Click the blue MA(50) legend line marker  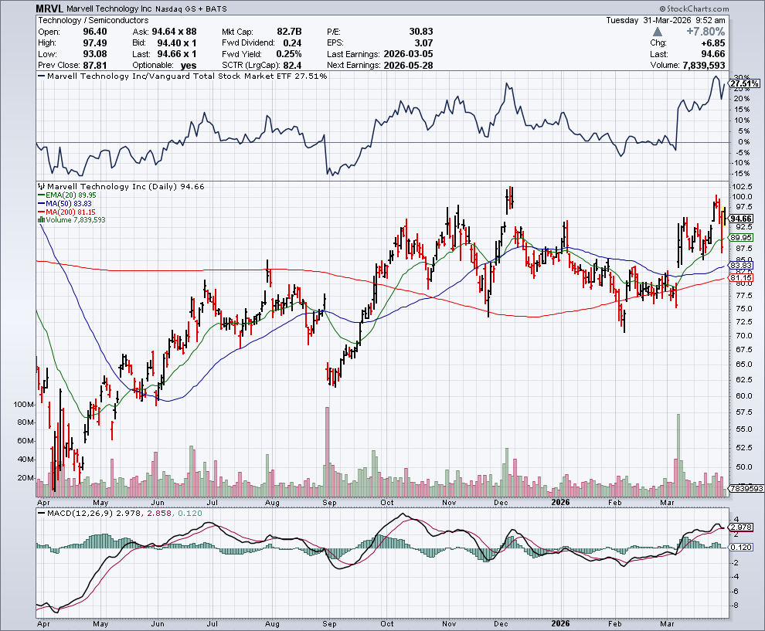40,203
